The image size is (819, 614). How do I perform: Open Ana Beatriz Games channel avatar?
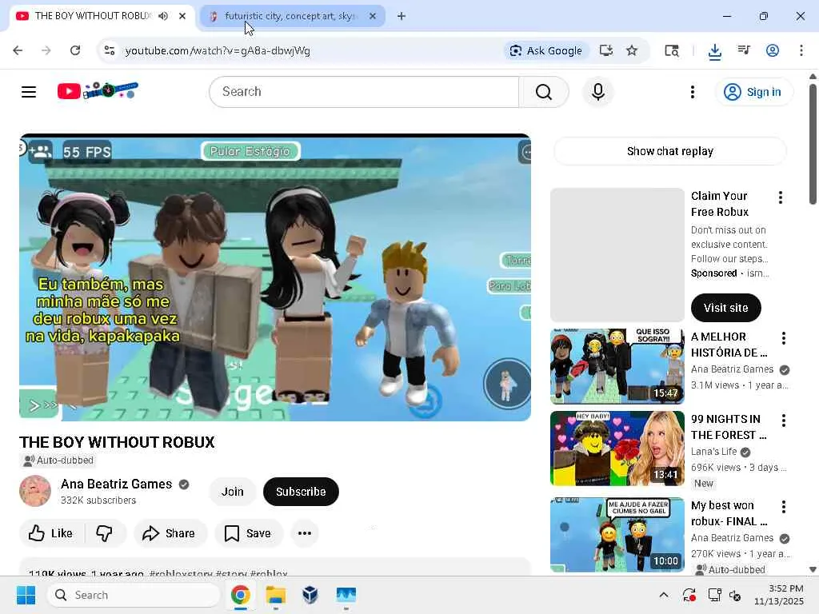point(35,491)
